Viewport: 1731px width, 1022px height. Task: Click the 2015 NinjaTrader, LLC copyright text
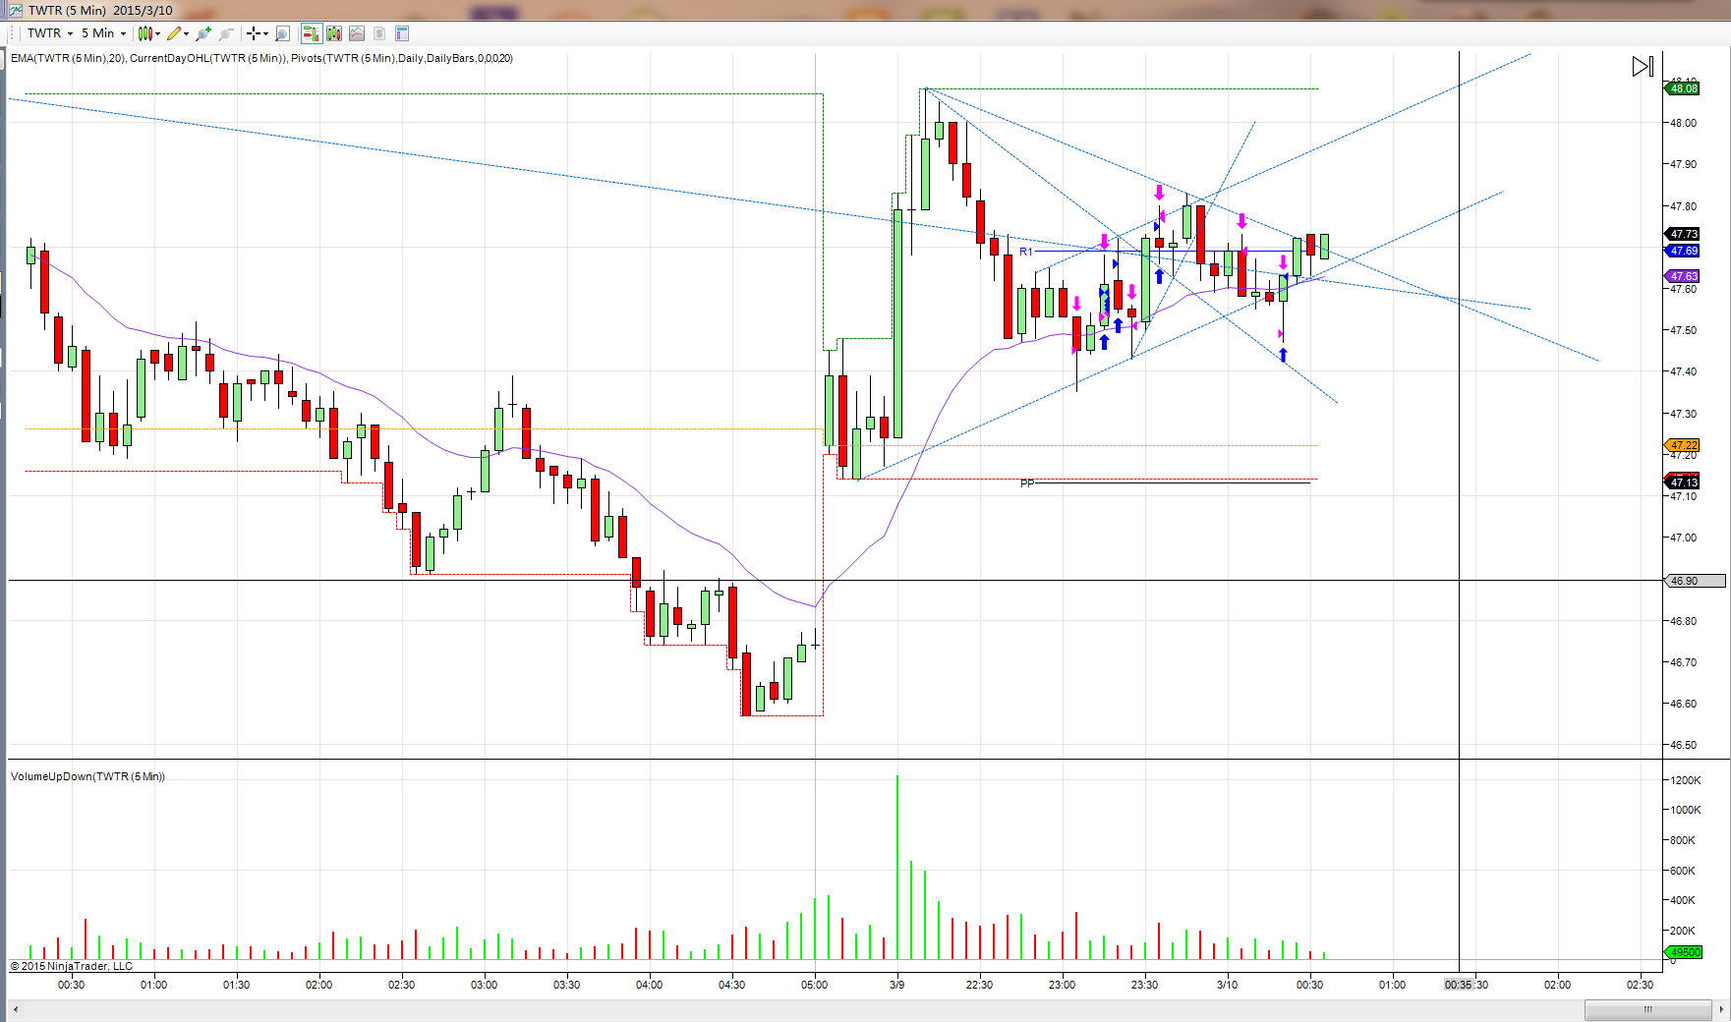71,966
